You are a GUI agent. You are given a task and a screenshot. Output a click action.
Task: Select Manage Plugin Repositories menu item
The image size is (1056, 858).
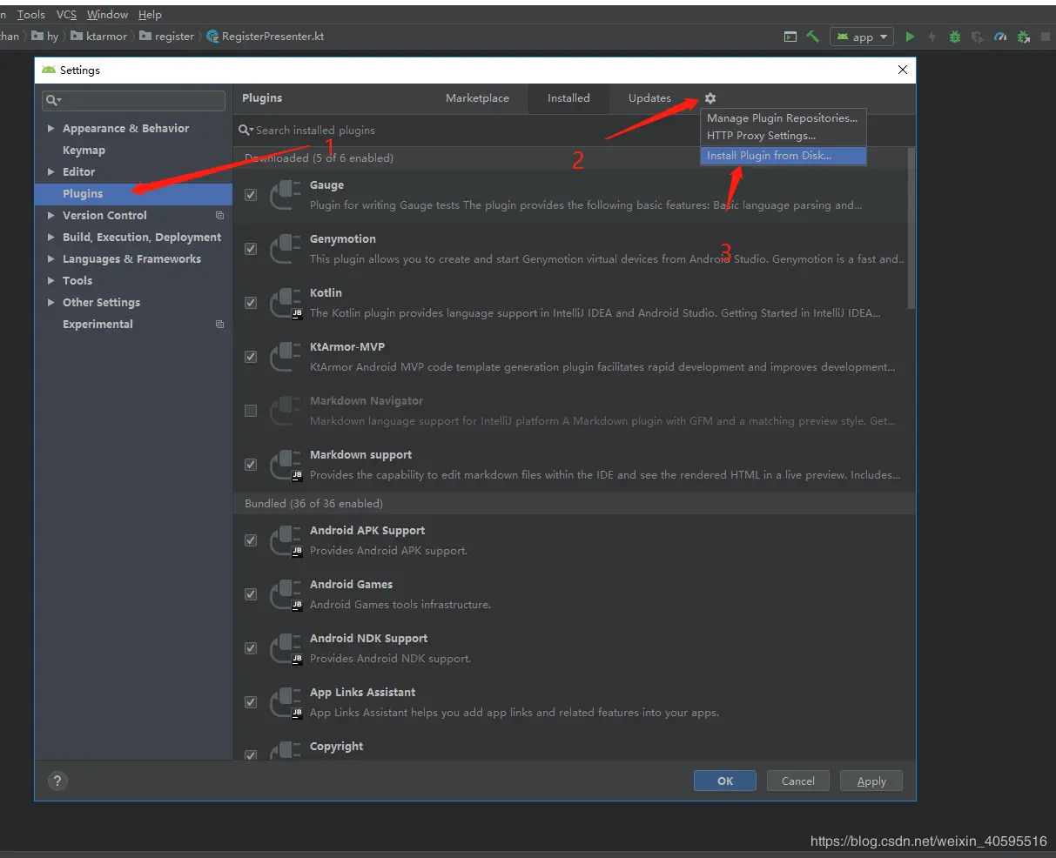tap(783, 118)
